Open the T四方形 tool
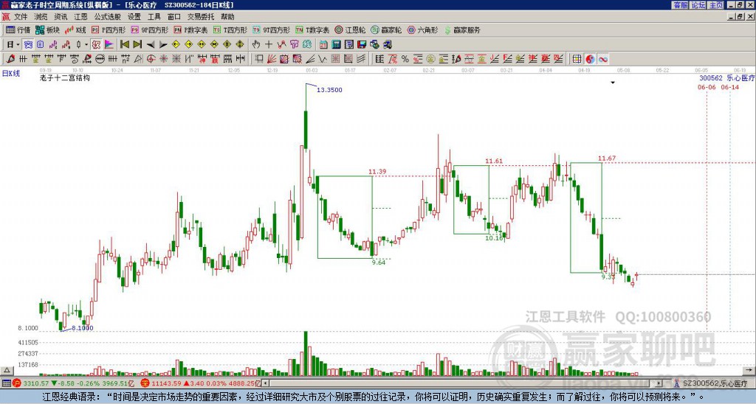756x404 pixels. coord(230,29)
